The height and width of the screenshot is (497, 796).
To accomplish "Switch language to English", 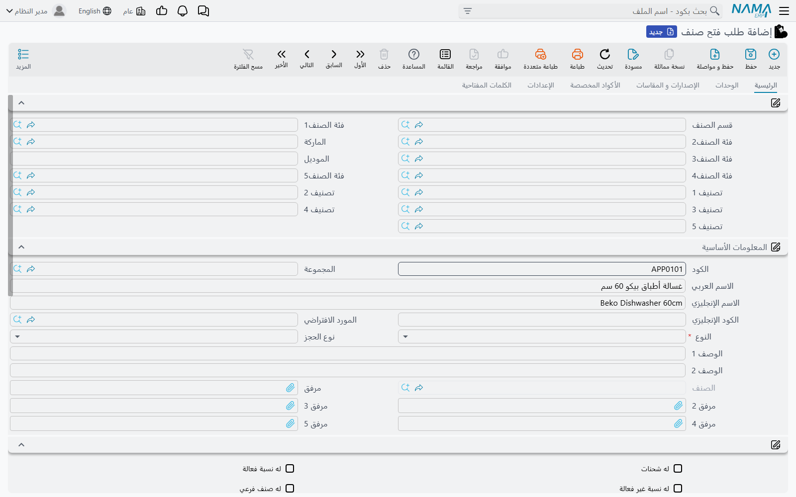I will pos(95,11).
